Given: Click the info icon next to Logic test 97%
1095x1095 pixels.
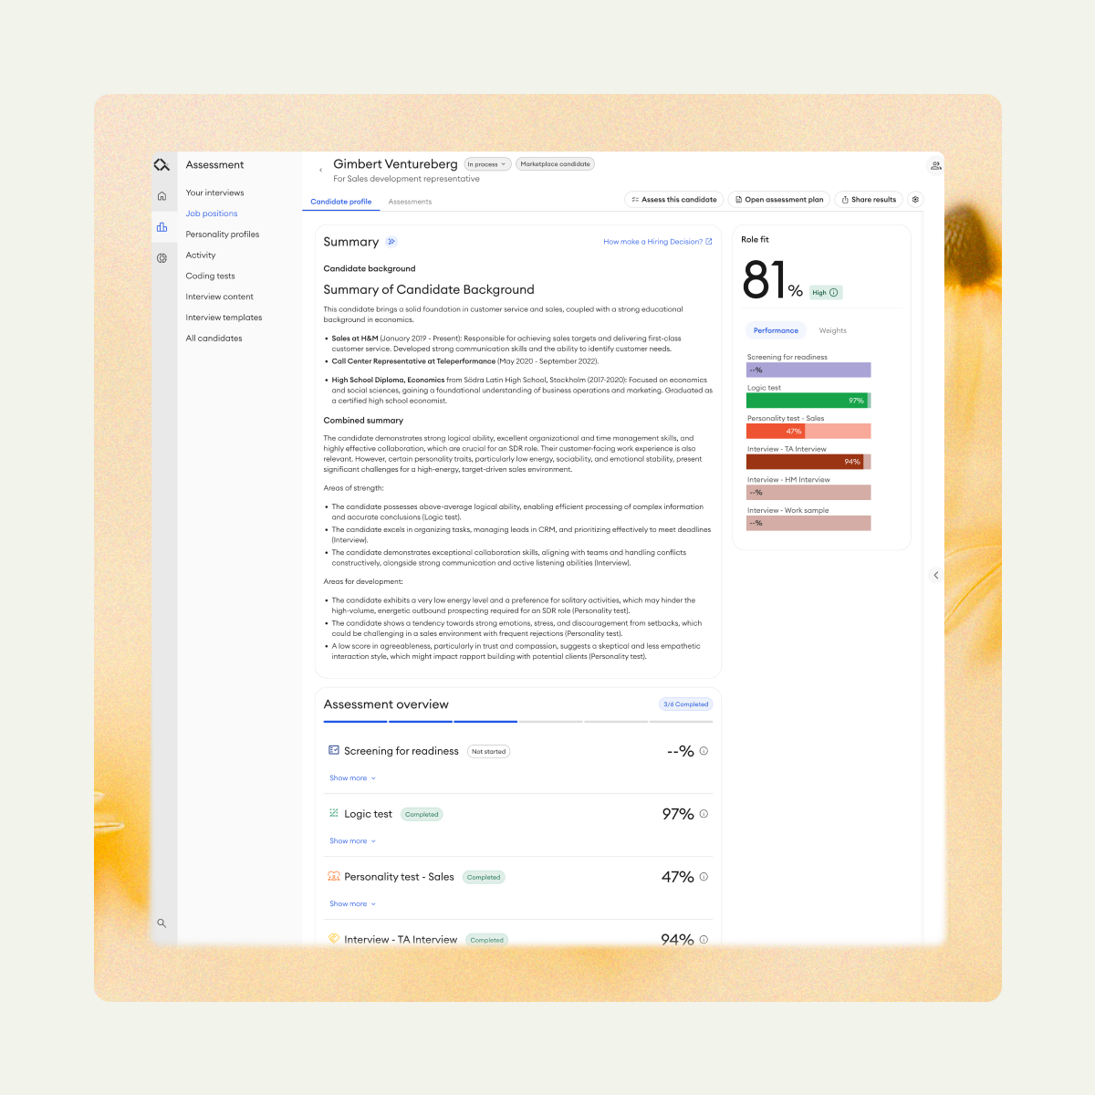Looking at the screenshot, I should tap(704, 814).
